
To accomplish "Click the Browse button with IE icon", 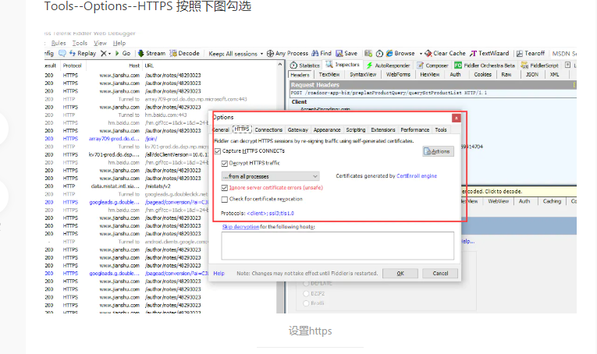I will 400,53.
